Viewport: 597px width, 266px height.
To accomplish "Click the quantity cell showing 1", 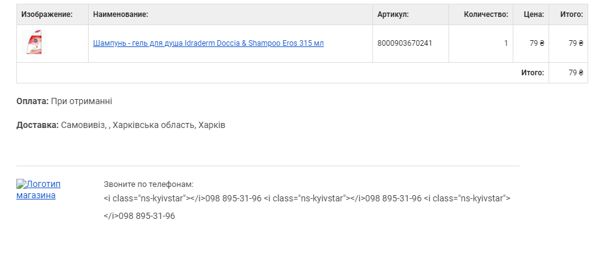I will pos(481,44).
